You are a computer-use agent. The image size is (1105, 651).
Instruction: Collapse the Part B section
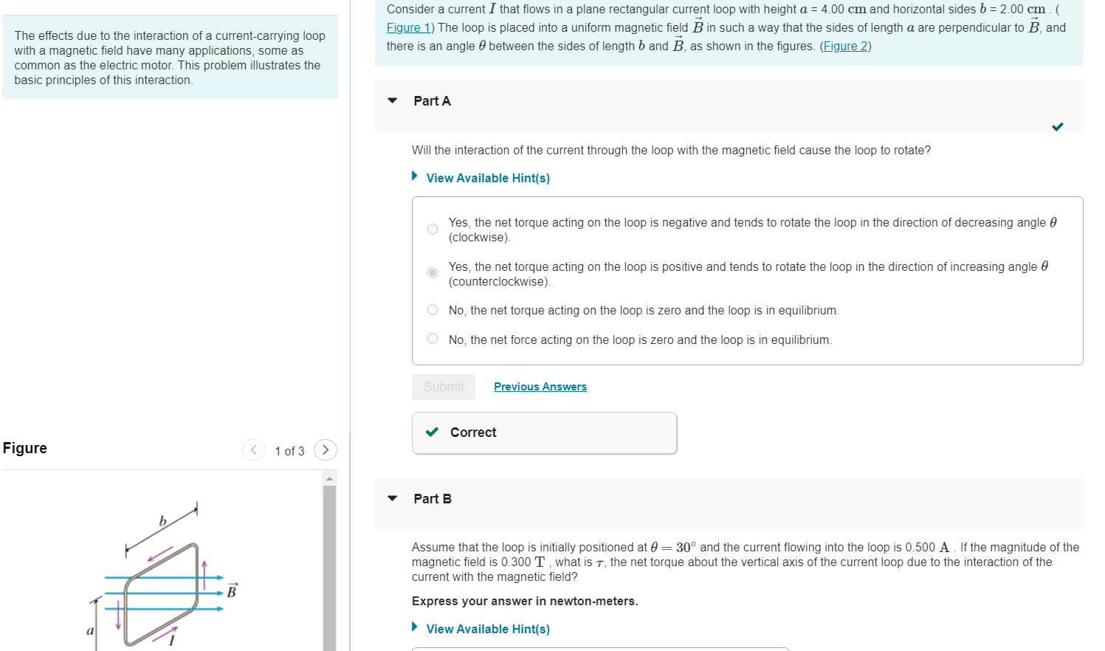pos(392,499)
